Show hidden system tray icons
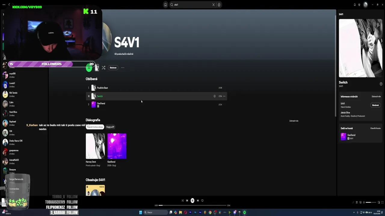385x216 pixels. click(x=354, y=212)
